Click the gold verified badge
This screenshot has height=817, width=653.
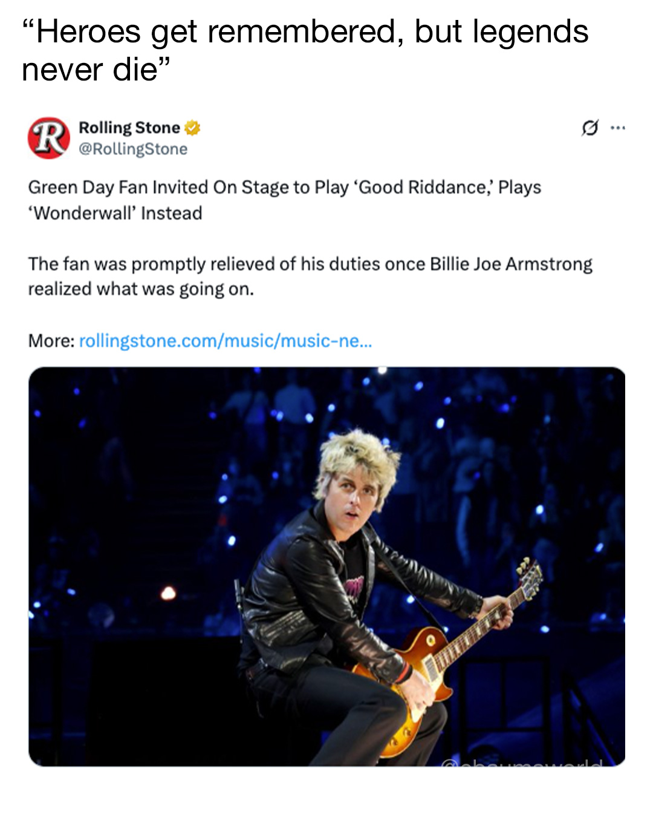point(192,128)
